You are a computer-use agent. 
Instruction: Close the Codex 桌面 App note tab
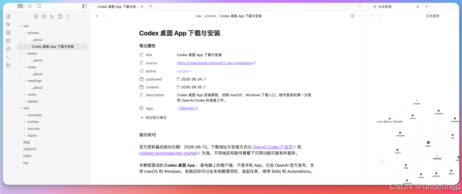coord(142,6)
